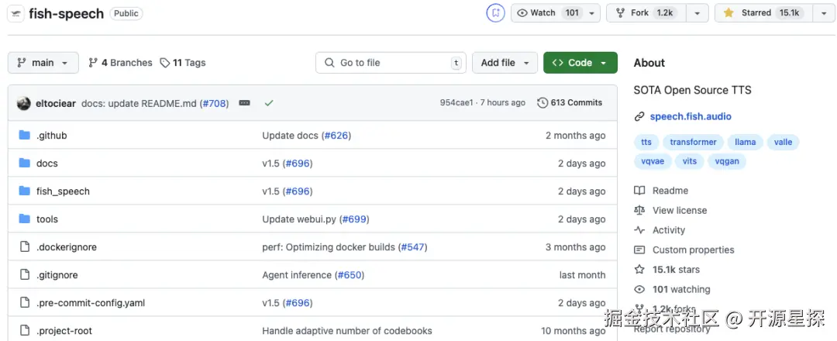The width and height of the screenshot is (837, 341).
Task: Click the Go to file search field
Action: (x=391, y=63)
